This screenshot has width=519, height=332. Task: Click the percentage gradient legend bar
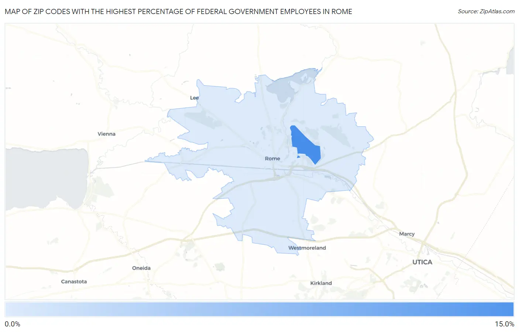259,309
